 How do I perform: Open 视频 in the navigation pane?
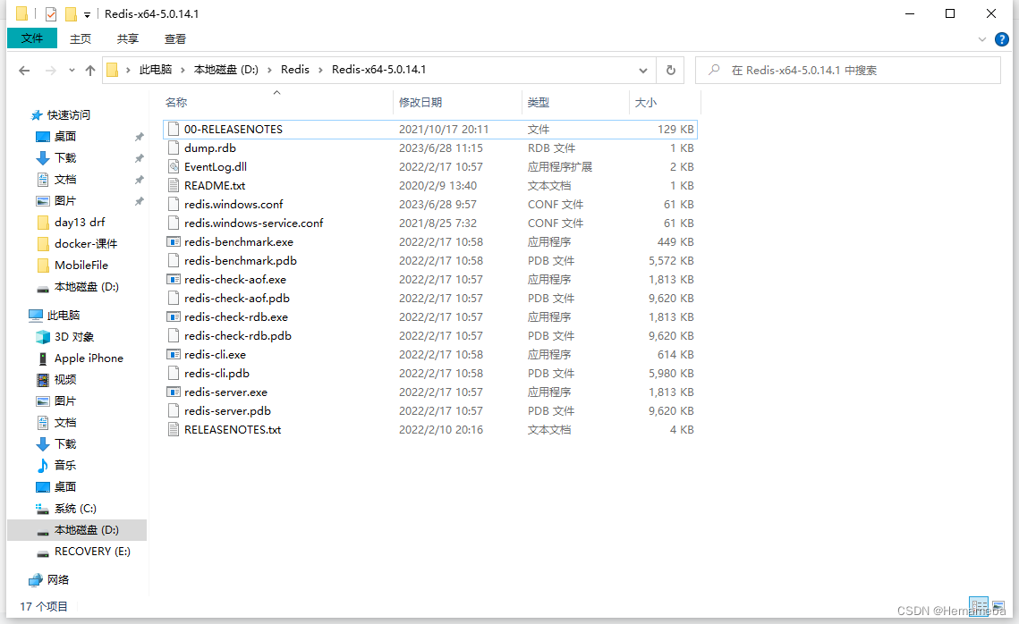click(65, 380)
